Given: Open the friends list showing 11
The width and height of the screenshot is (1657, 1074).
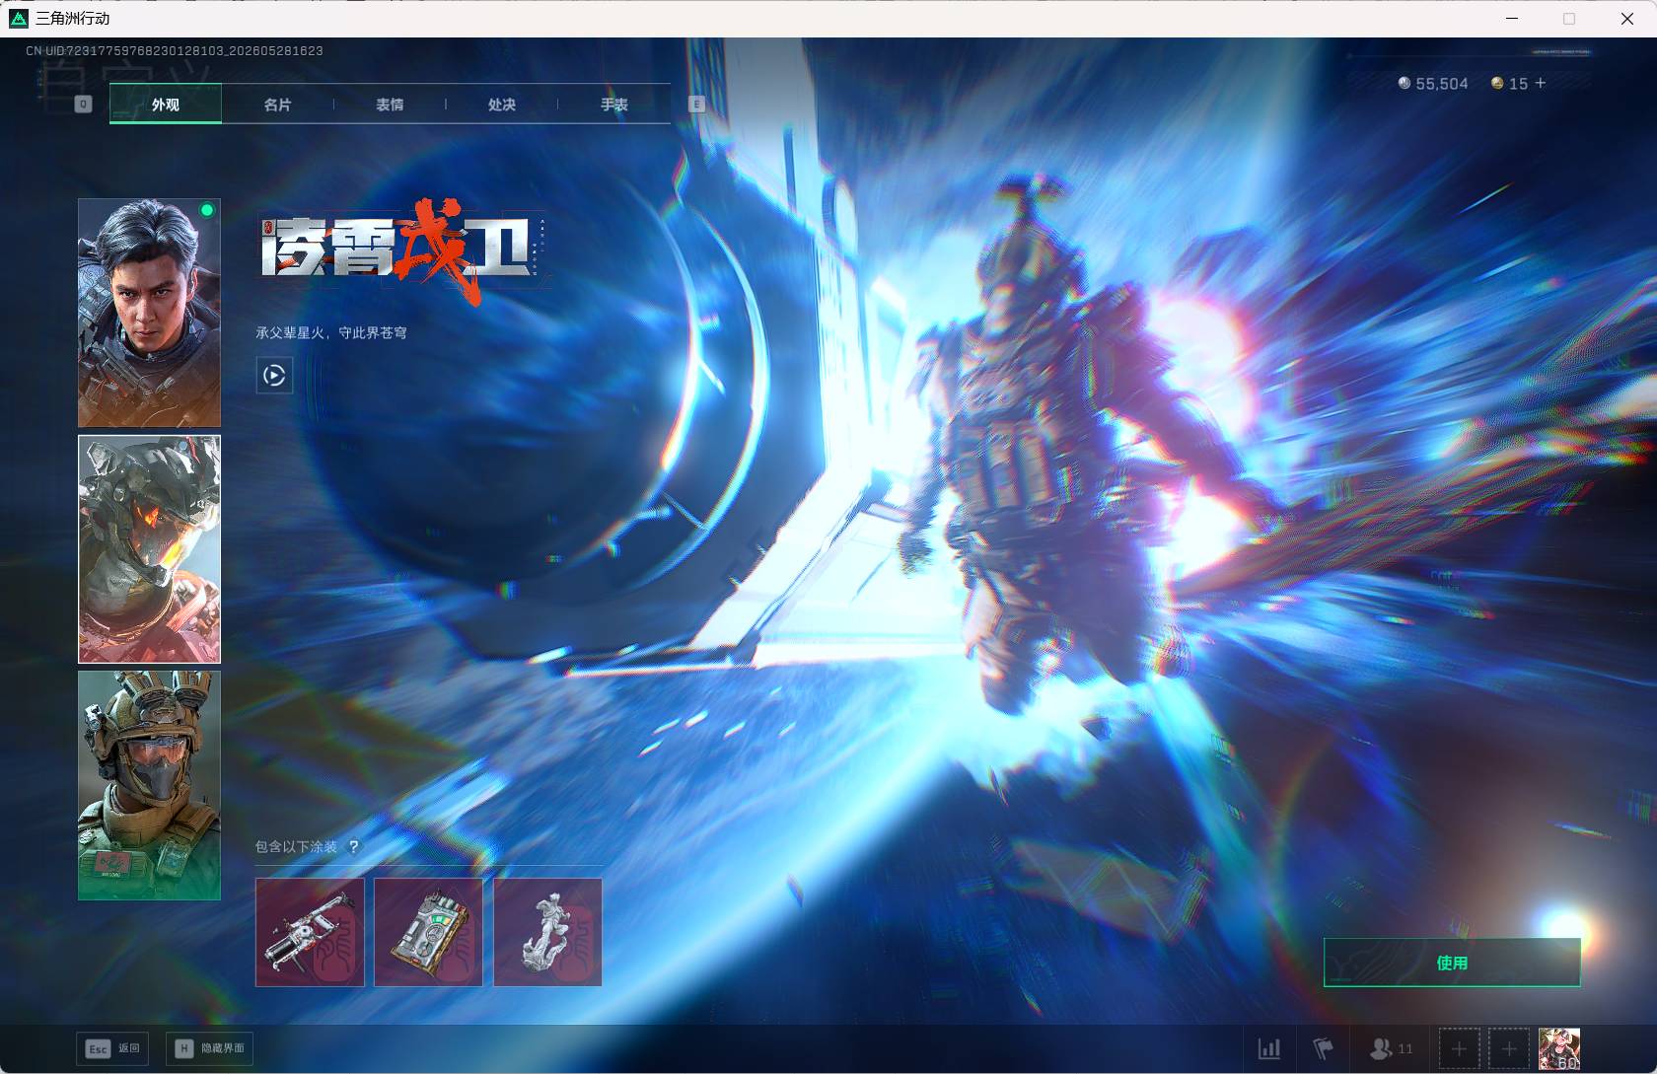Looking at the screenshot, I should coord(1391,1048).
